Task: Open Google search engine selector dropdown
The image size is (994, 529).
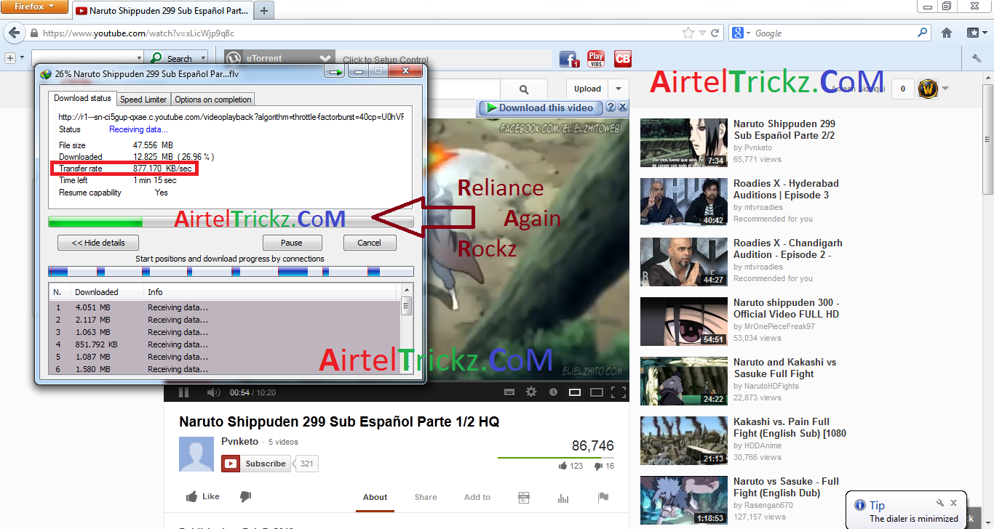Action: coord(741,33)
